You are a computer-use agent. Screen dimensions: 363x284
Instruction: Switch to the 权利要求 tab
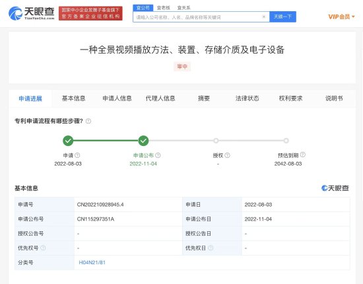(x=290, y=98)
